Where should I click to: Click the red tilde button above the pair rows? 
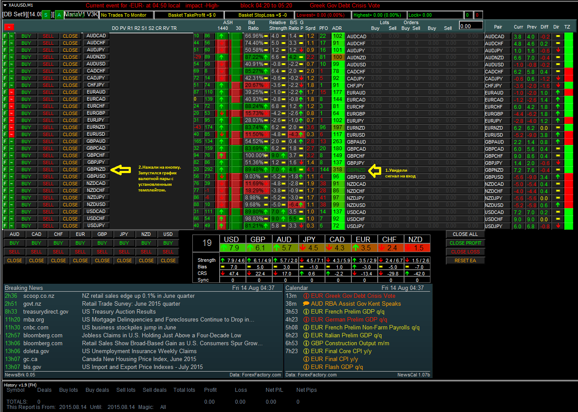[x=8, y=27]
